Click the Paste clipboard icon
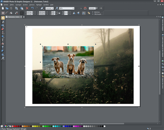The width and height of the screenshot is (164, 130). pyautogui.click(x=22, y=8)
